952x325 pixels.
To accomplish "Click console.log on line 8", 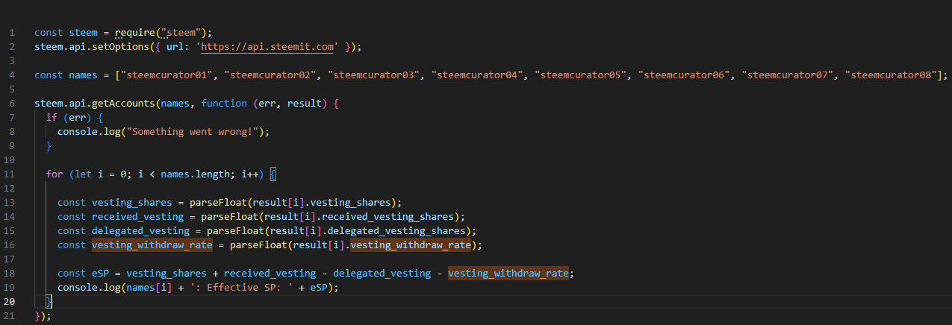I will [x=89, y=131].
